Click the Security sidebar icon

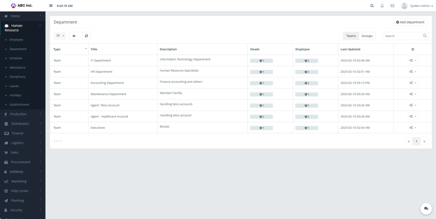[x=6, y=210]
